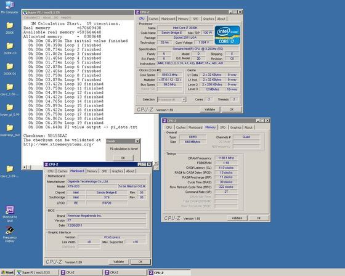Screen dimensions: 345x276
Task: Switch to Caches tab in CPU-Z processor window
Action: tap(153, 19)
